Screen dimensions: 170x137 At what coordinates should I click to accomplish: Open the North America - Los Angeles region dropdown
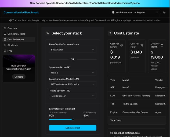tap(135, 12)
